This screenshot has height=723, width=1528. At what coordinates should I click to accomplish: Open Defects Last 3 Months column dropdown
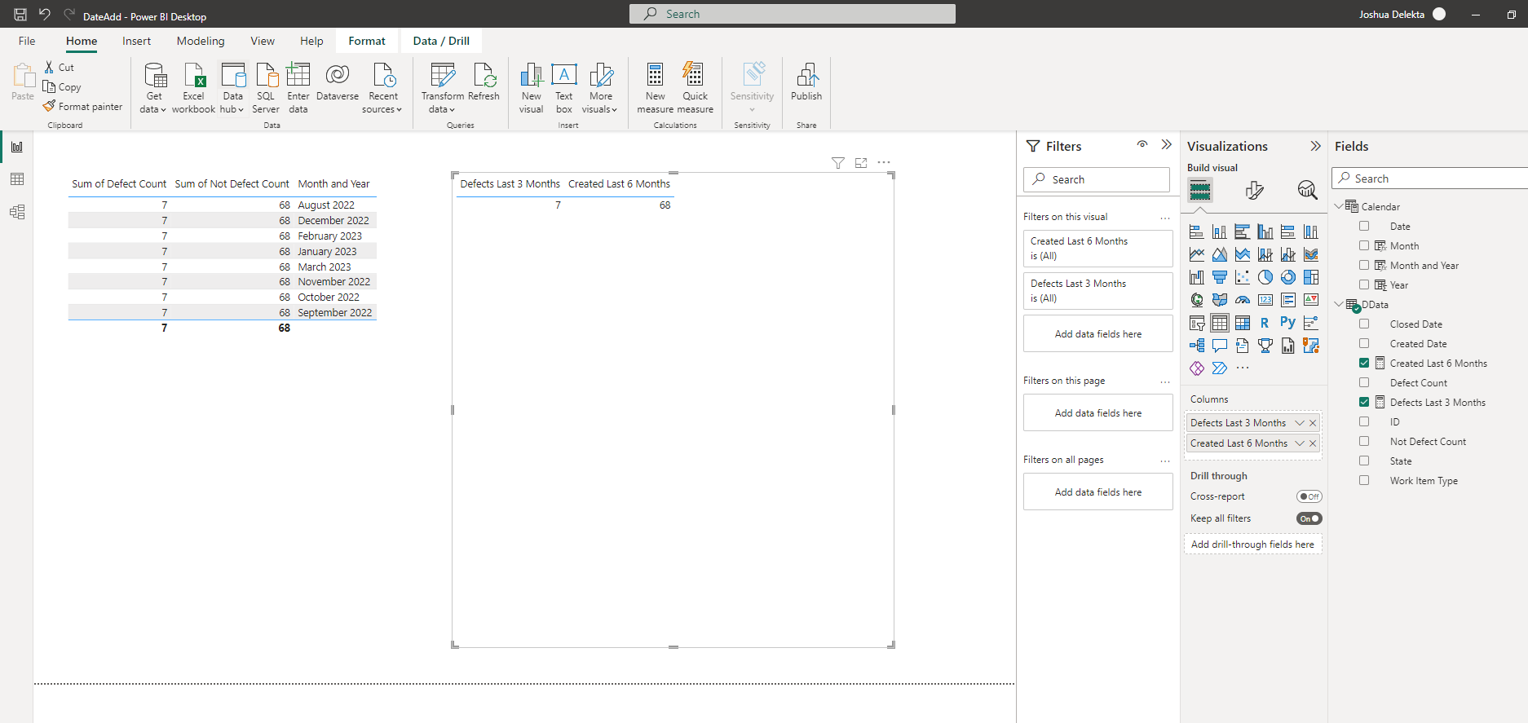click(1299, 423)
